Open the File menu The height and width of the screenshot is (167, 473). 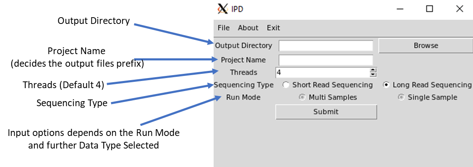coord(224,28)
